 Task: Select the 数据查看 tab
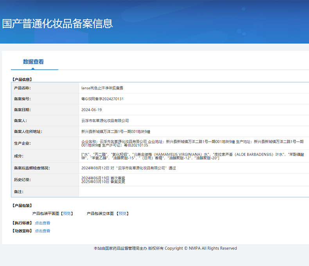34,62
